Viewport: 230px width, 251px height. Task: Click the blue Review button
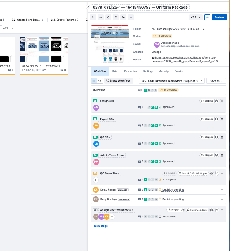[x=219, y=17]
